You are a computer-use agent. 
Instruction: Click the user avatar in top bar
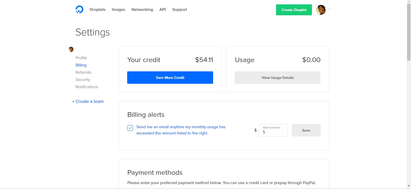pyautogui.click(x=321, y=10)
